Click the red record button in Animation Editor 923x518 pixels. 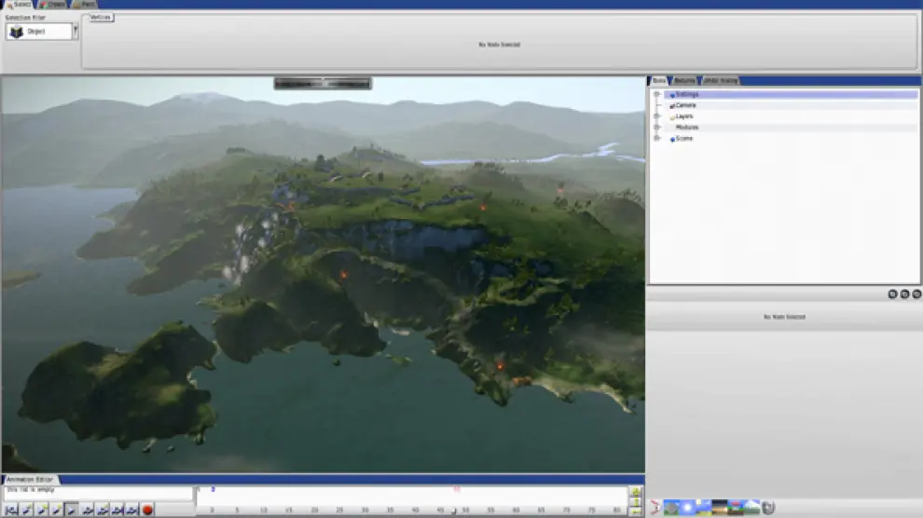[x=147, y=510]
